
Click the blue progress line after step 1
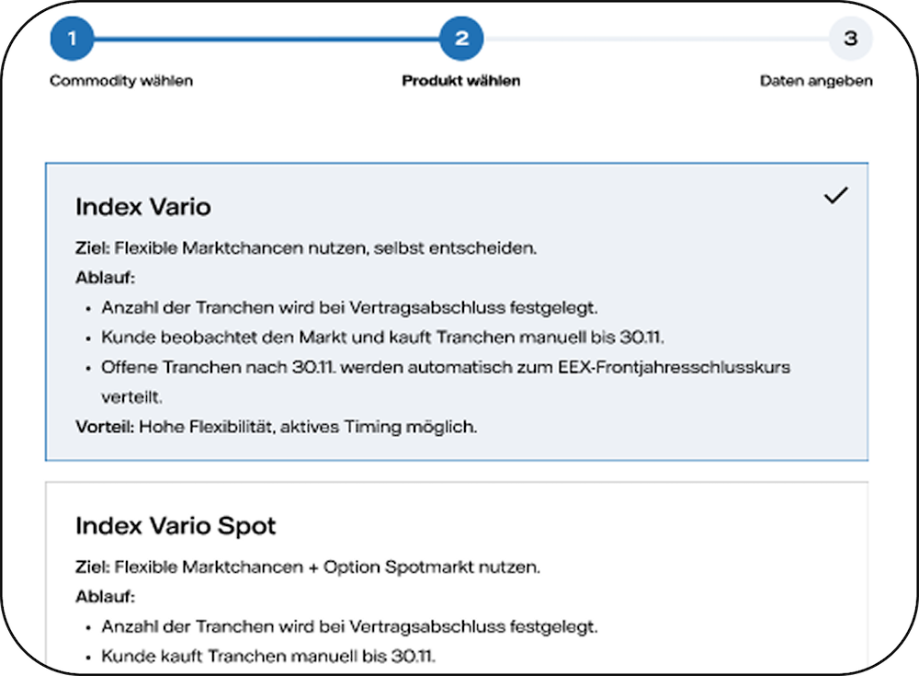tap(267, 39)
